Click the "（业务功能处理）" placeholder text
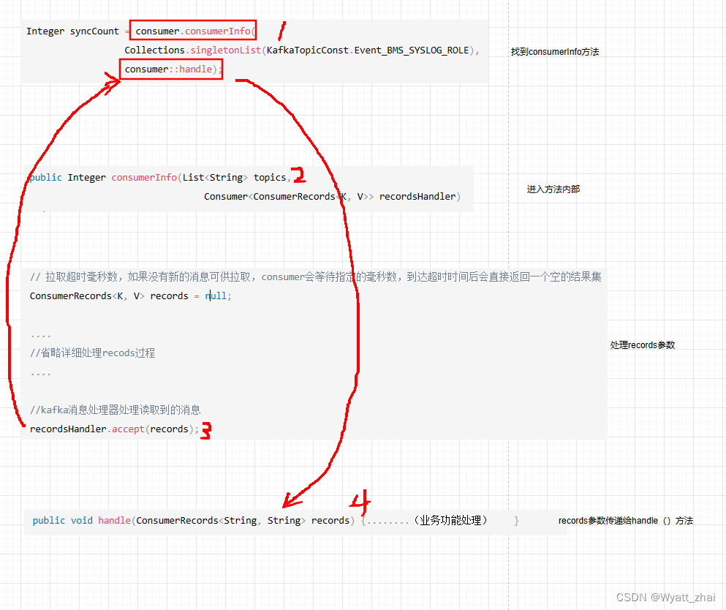Screen dimensions: 726x610 click(x=450, y=521)
